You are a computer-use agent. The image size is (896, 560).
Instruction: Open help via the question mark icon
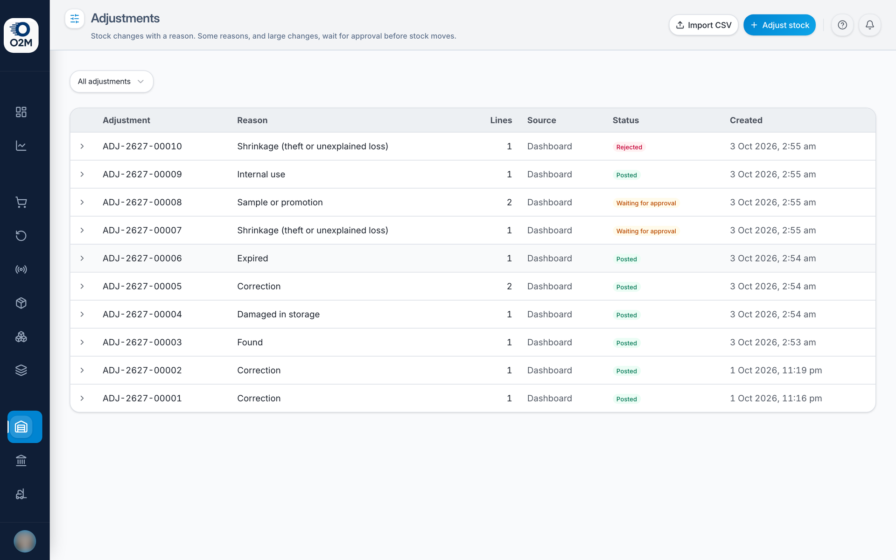[842, 25]
